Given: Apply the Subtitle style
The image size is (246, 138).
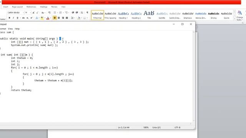Looking at the screenshot, I should point(162,15).
